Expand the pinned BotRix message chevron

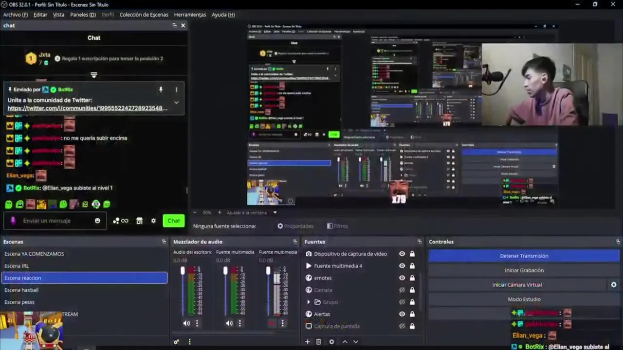click(x=176, y=102)
